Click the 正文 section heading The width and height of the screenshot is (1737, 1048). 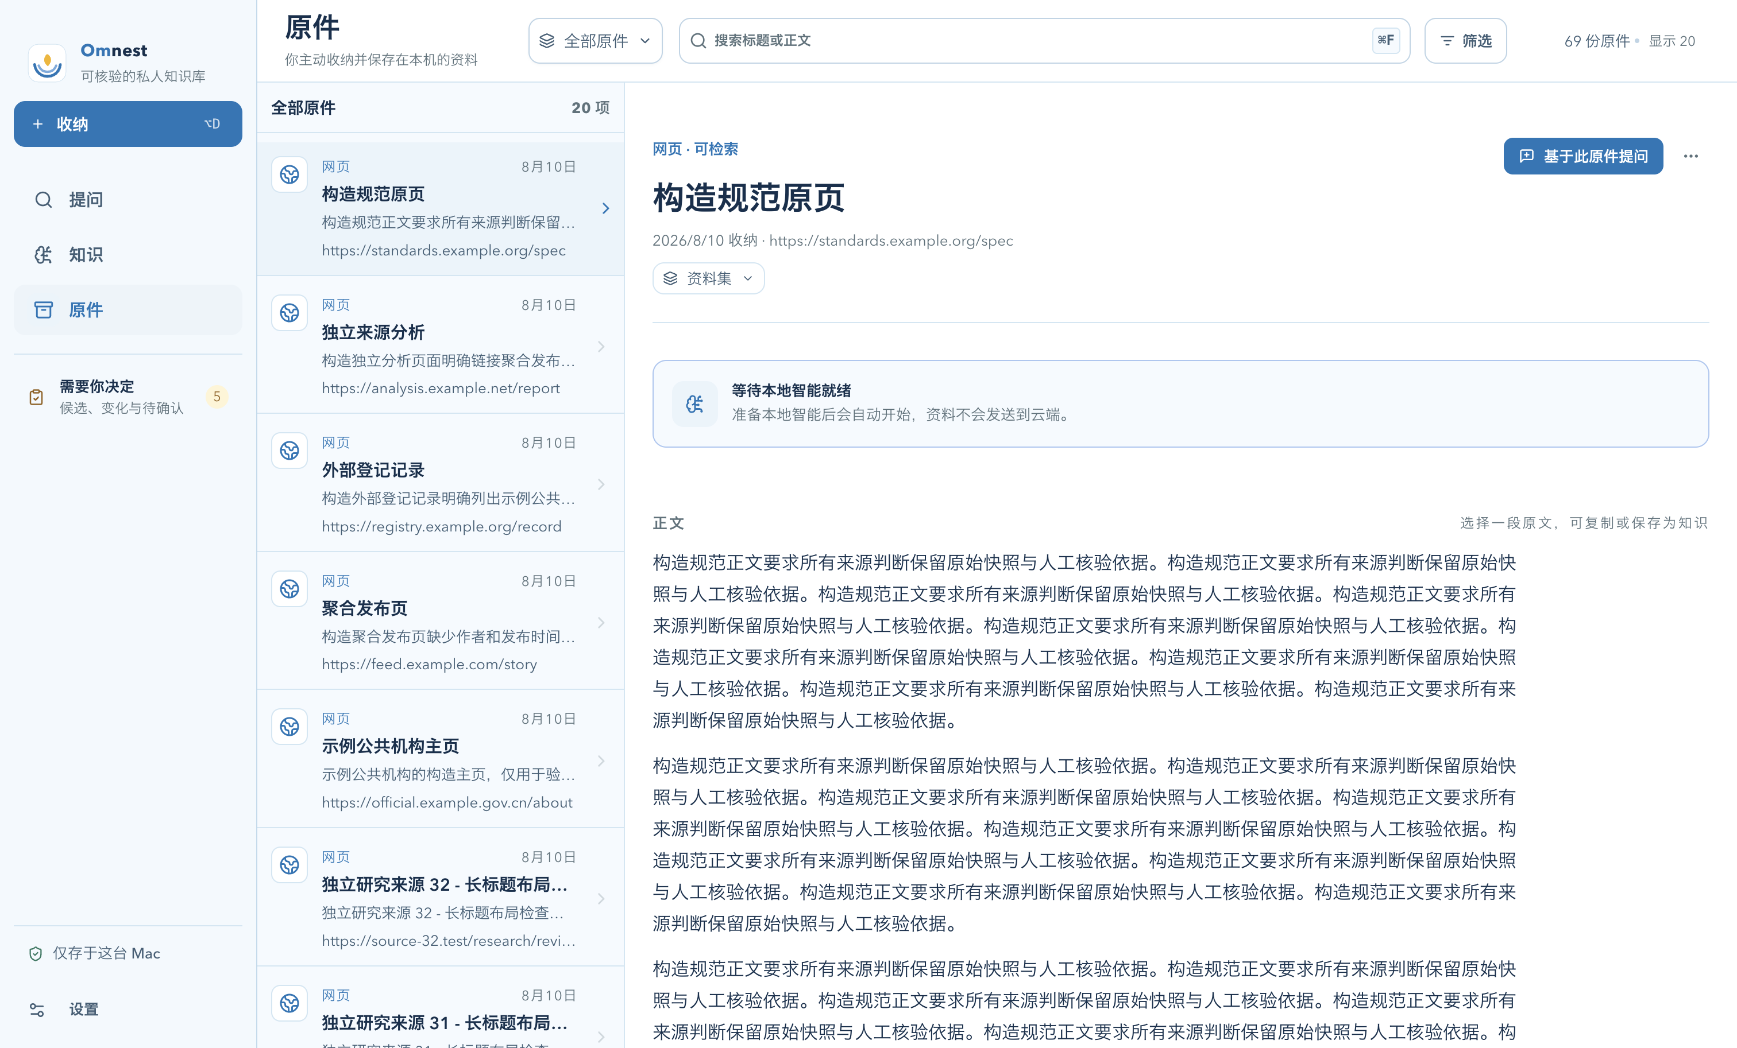(x=667, y=523)
